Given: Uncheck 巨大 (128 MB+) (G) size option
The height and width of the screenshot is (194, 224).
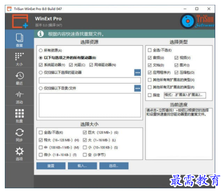Looking at the screenshot, I should coord(100,133).
